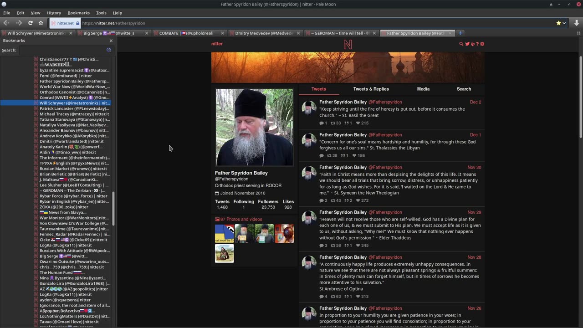Screen dimensions: 583x328
Task: Click the nitter N logo
Action: pyautogui.click(x=348, y=44)
